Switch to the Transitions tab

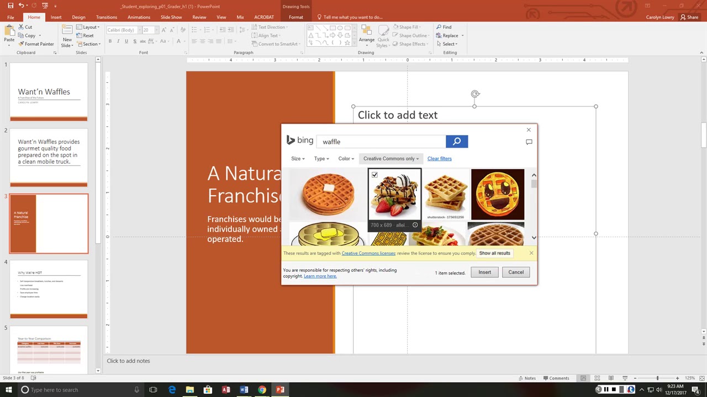coord(107,17)
